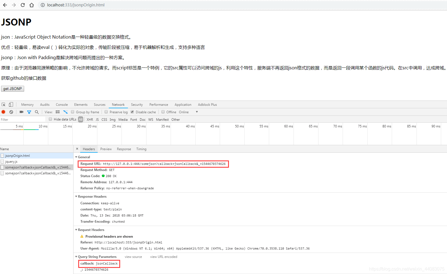Viewport: 447px width, 274px height.
Task: Filter requests by XHR type
Action: point(90,120)
